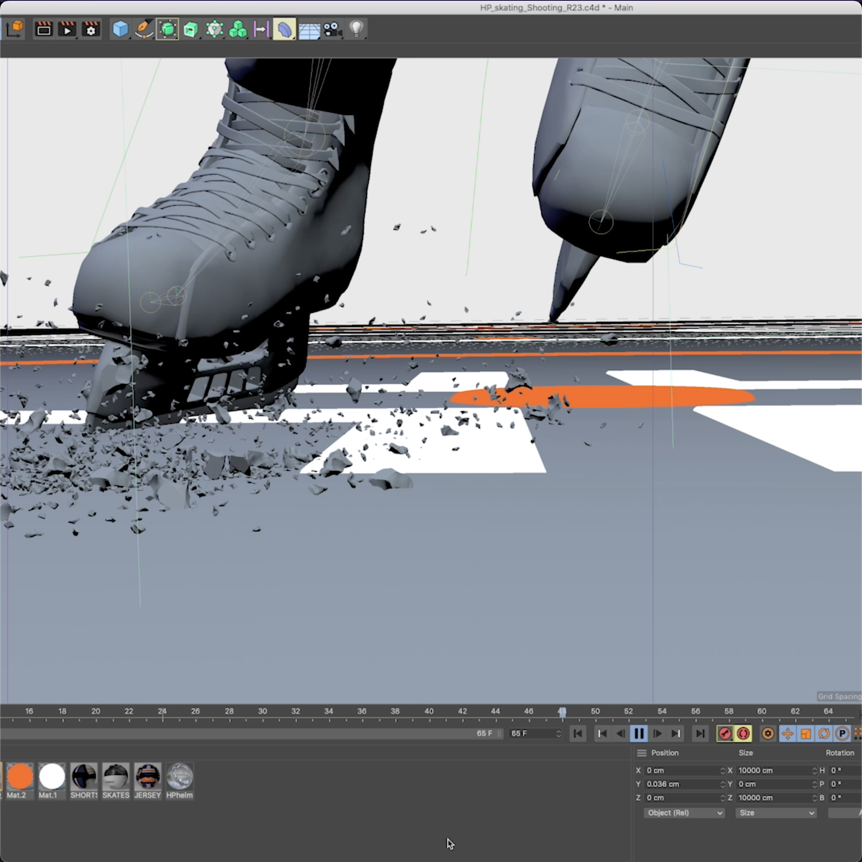Open Coordinates panel hamburger menu

(x=642, y=753)
